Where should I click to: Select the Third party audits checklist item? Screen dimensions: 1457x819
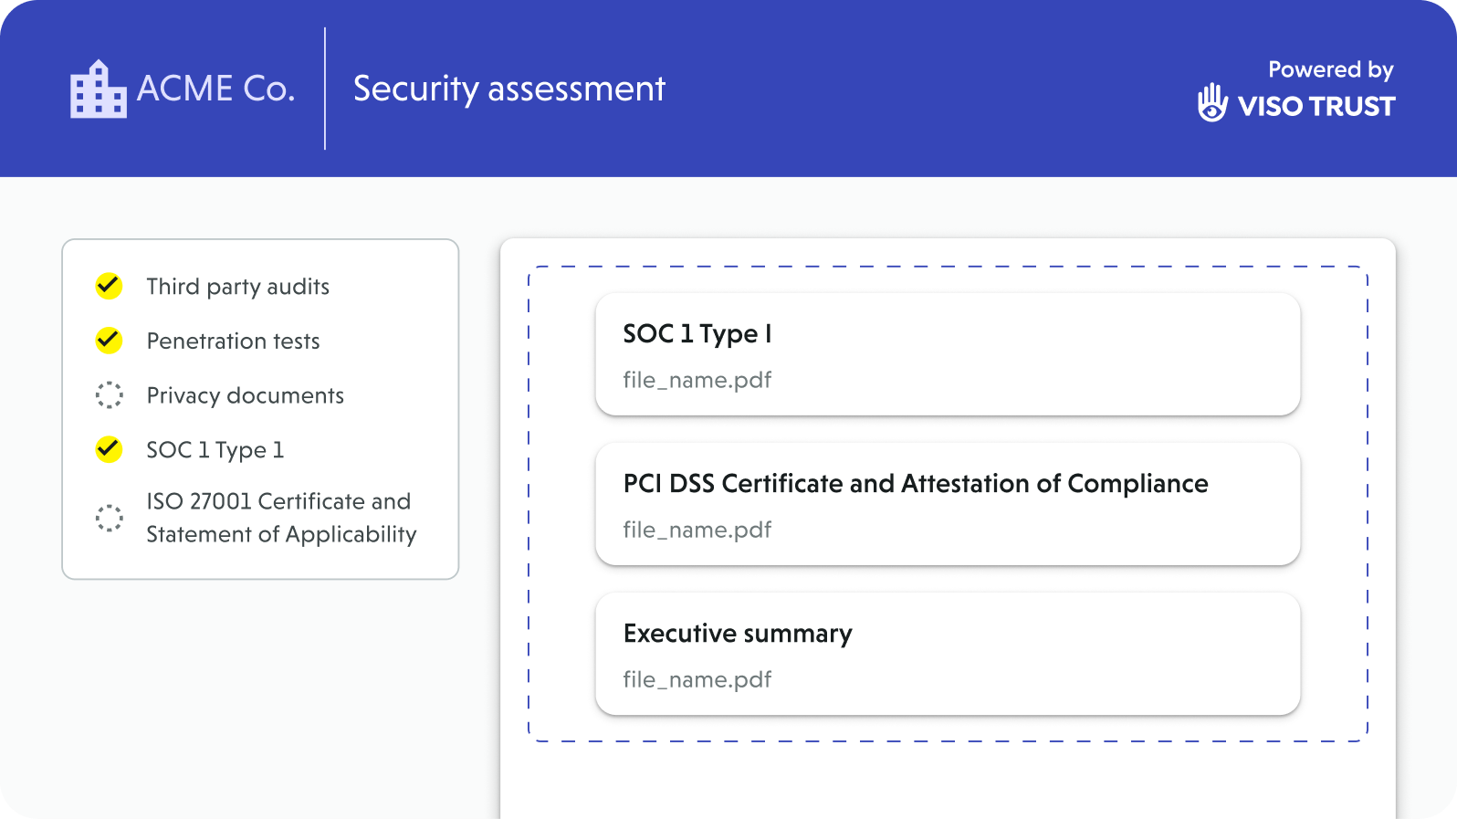pyautogui.click(x=237, y=287)
